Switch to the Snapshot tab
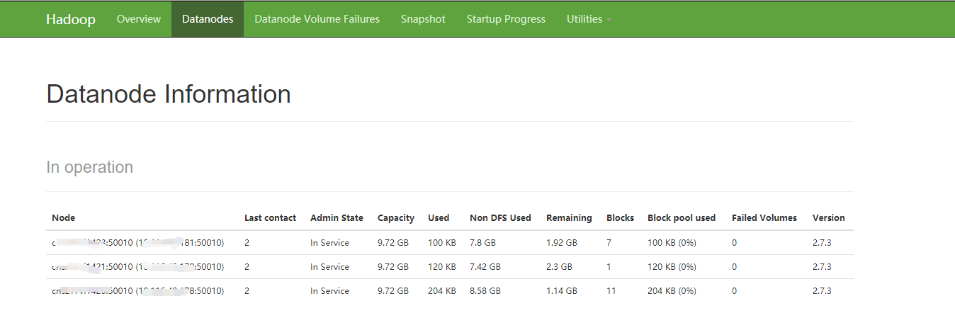This screenshot has width=955, height=335. pyautogui.click(x=423, y=19)
